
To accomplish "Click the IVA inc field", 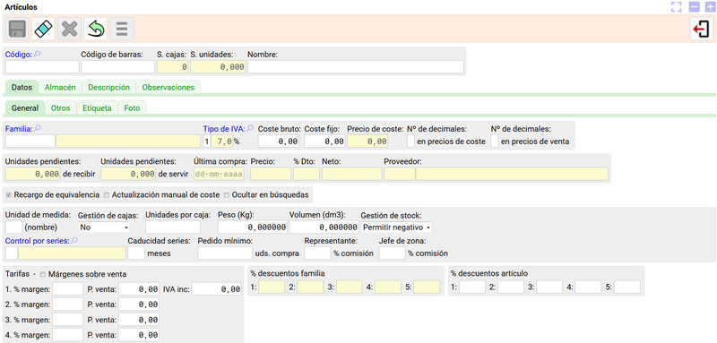I will point(217,289).
